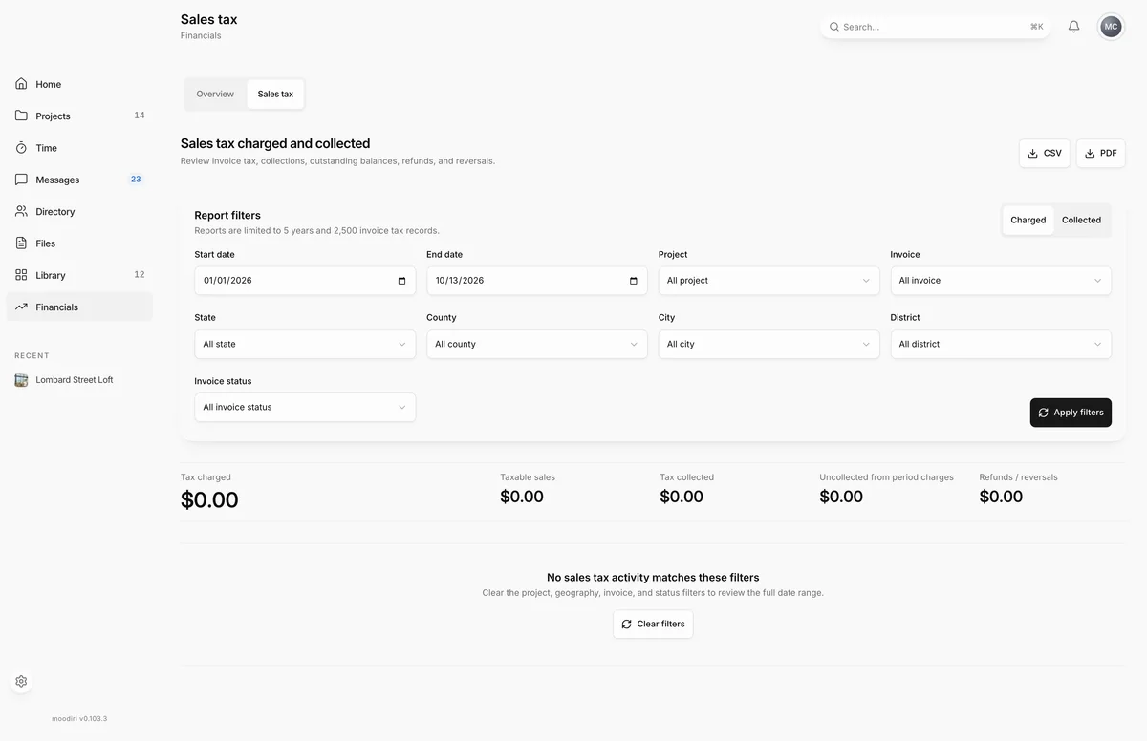
Task: Click Apply filters button
Action: point(1071,413)
